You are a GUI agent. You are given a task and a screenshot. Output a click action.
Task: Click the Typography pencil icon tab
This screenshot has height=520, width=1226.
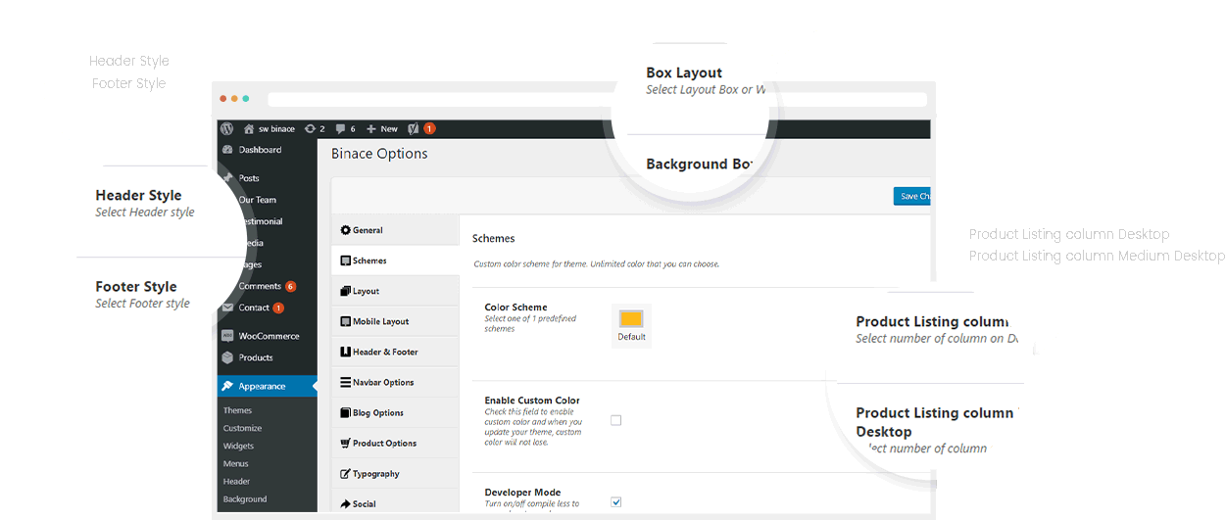pyautogui.click(x=345, y=473)
